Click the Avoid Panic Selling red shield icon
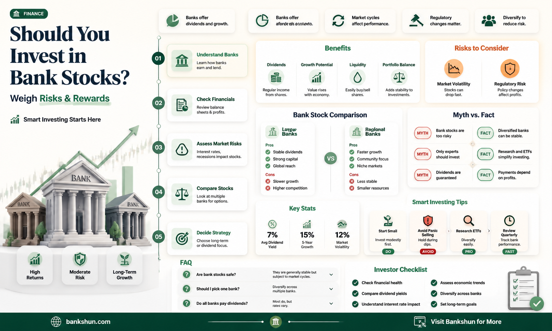The image size is (552, 331). click(428, 221)
